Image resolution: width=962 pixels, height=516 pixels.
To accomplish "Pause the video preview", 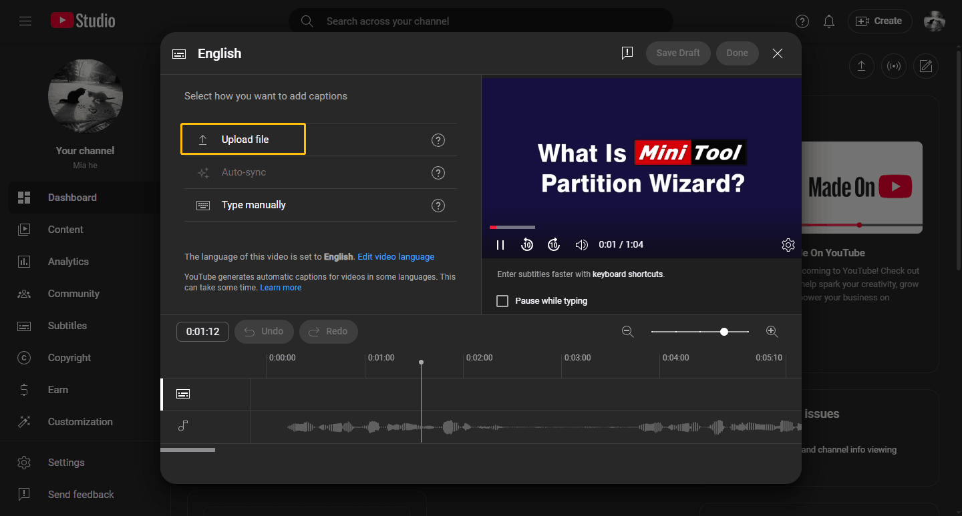I will 500,245.
